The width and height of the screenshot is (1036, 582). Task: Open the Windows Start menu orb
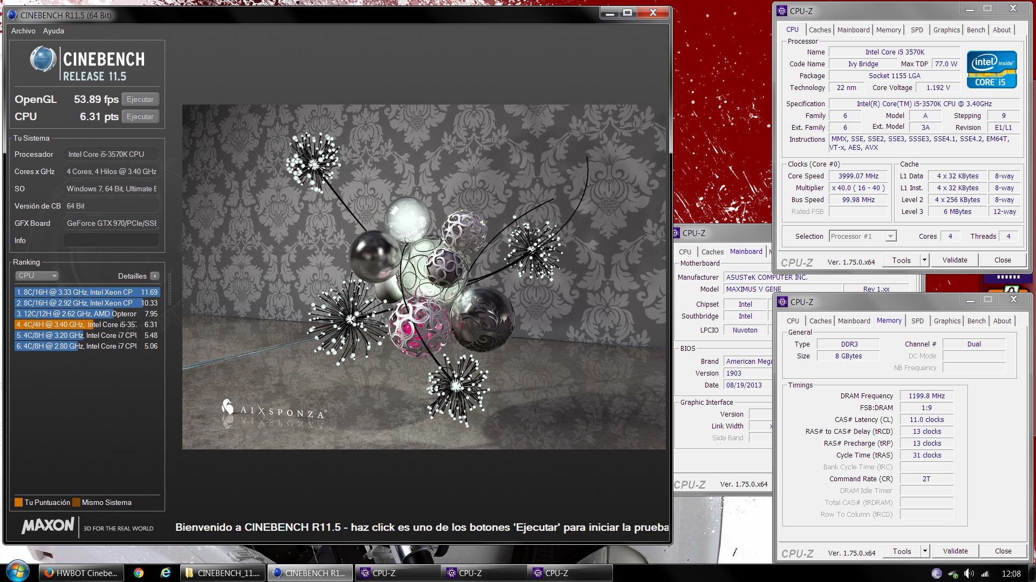click(17, 572)
